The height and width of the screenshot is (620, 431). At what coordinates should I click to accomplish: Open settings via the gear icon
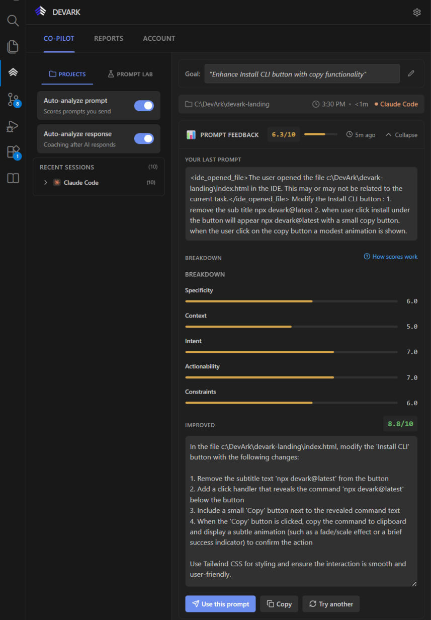417,12
